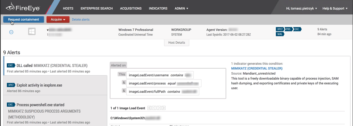This screenshot has width=353, height=126.
Task: Click the Last Sysinfo timestamp
Action: click(228, 34)
